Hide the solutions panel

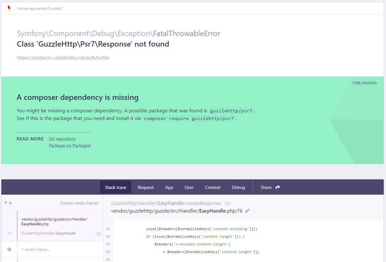point(364,83)
